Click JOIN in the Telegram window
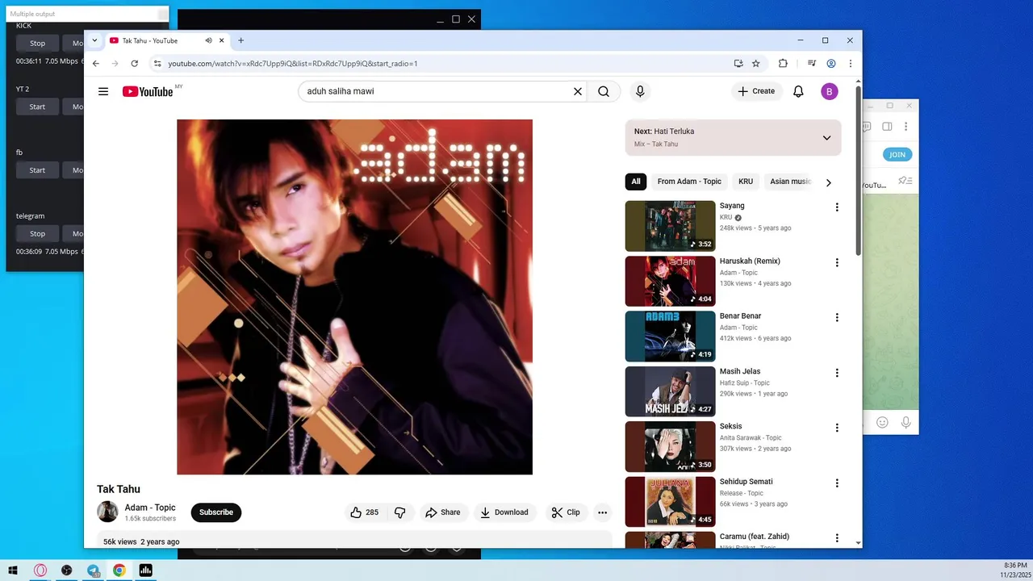The width and height of the screenshot is (1033, 581). coord(897,154)
